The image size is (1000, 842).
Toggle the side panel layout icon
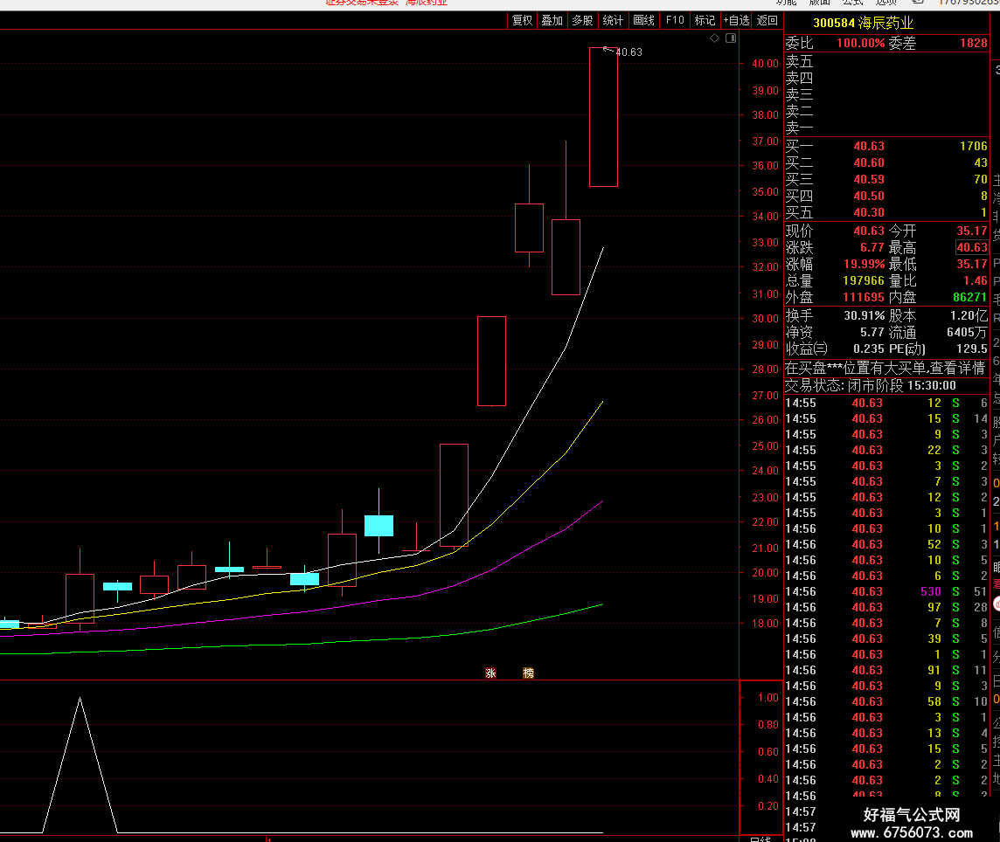tap(731, 38)
